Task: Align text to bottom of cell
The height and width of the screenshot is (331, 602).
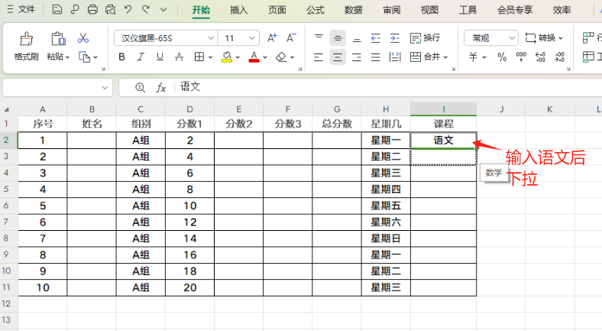Action: tap(357, 37)
